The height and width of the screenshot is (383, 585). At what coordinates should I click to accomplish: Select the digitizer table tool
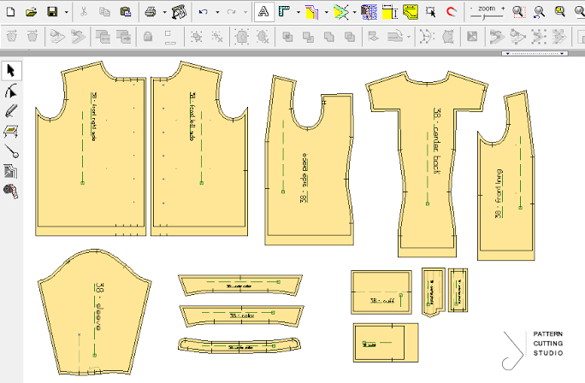(11, 131)
